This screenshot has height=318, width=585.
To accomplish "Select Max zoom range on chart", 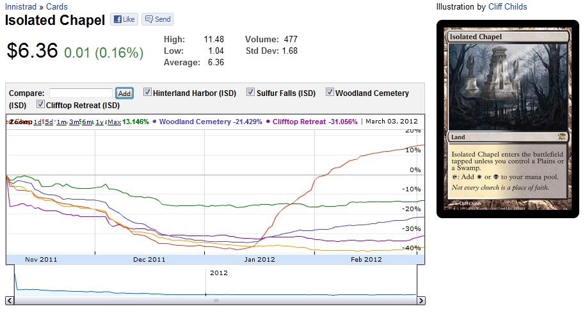I will 114,122.
